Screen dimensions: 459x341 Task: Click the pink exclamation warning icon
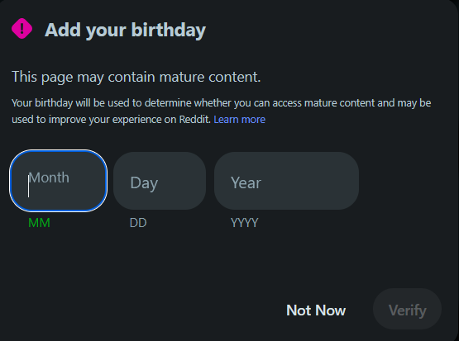[x=22, y=29]
